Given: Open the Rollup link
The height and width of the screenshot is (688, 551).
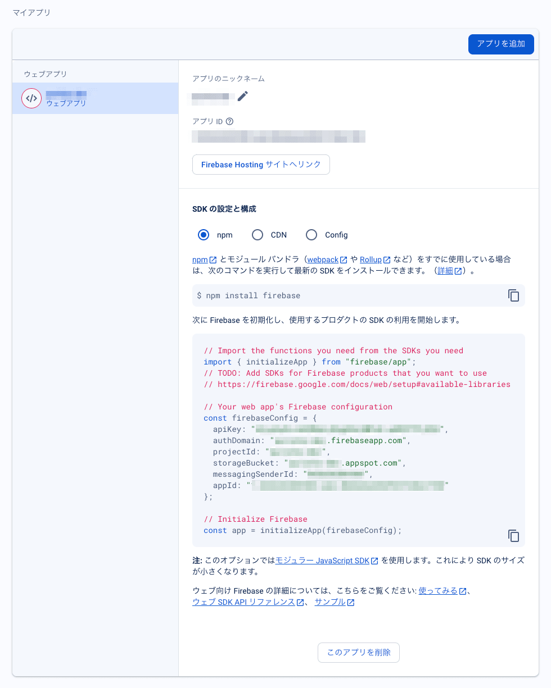Looking at the screenshot, I should [x=375, y=259].
